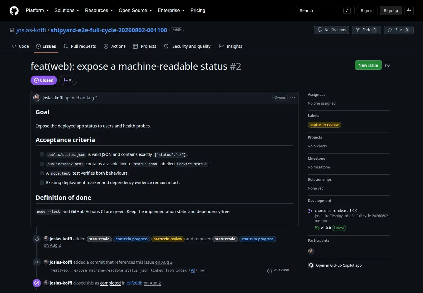Click the status:in-review label in sidebar
423x293 pixels.
[325, 125]
